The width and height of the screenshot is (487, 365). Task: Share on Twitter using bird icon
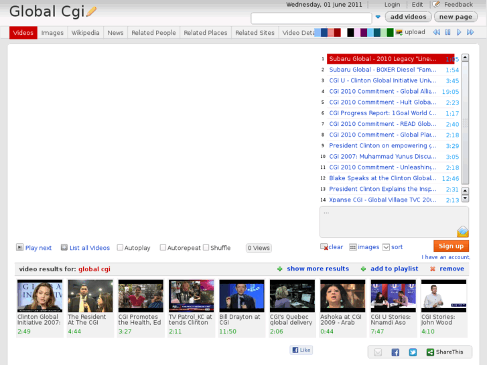tap(413, 352)
